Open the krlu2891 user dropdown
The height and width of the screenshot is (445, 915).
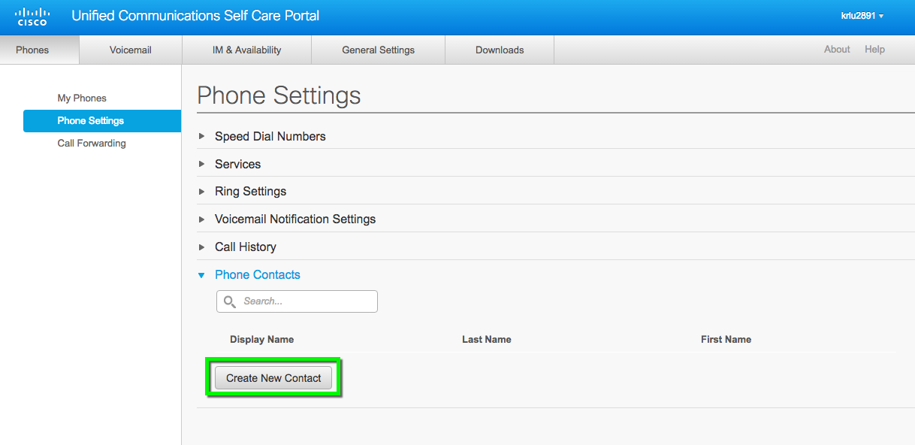(x=862, y=16)
